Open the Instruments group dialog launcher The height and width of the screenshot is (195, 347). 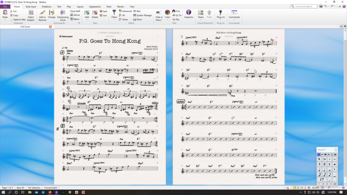pyautogui.click(x=79, y=23)
